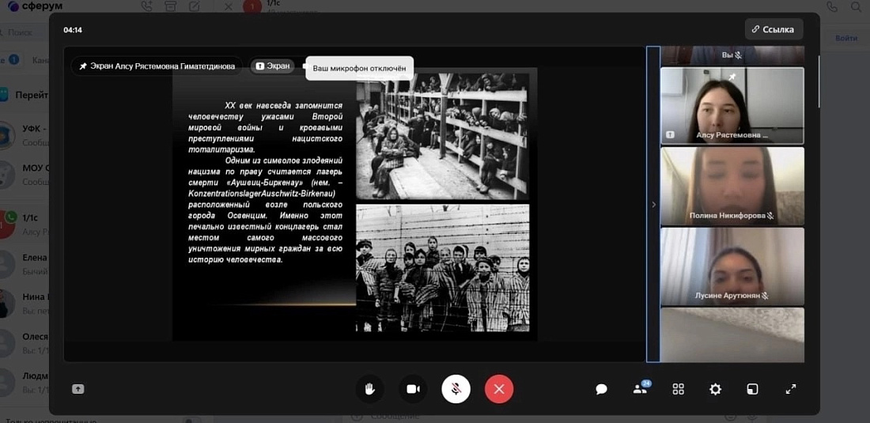Screen dimensions: 870x423
Task: Minimize call to picture-in-picture
Action: (x=752, y=389)
